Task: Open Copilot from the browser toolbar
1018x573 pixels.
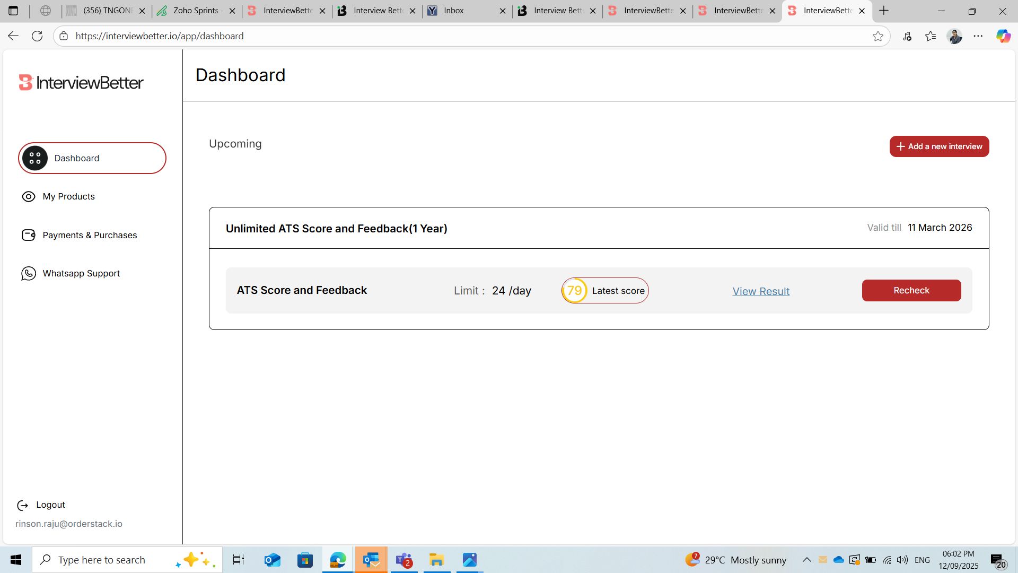Action: (1003, 36)
